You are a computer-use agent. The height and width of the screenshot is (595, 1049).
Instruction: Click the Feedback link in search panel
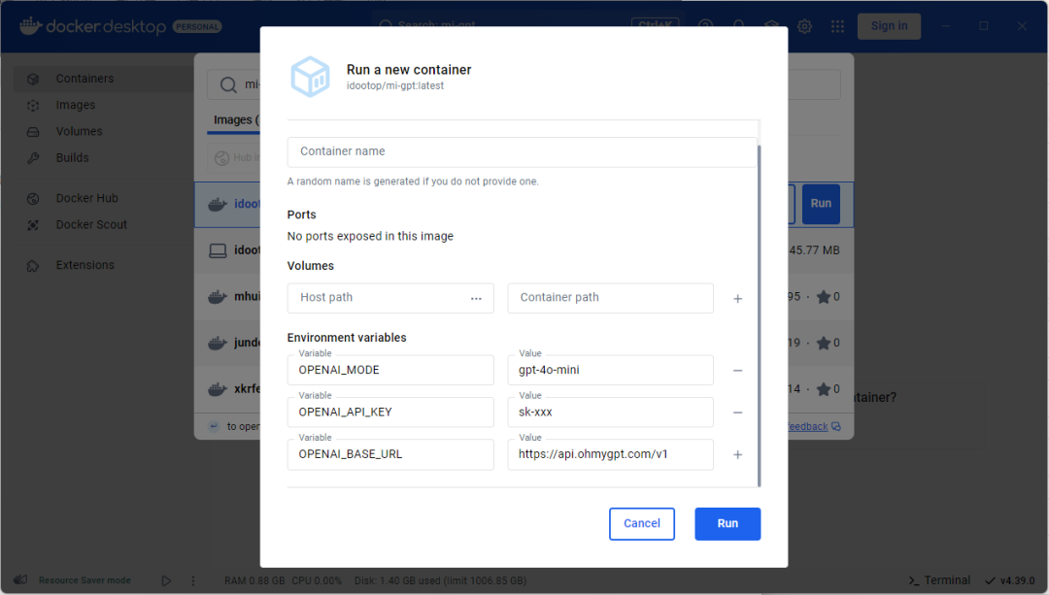point(807,426)
